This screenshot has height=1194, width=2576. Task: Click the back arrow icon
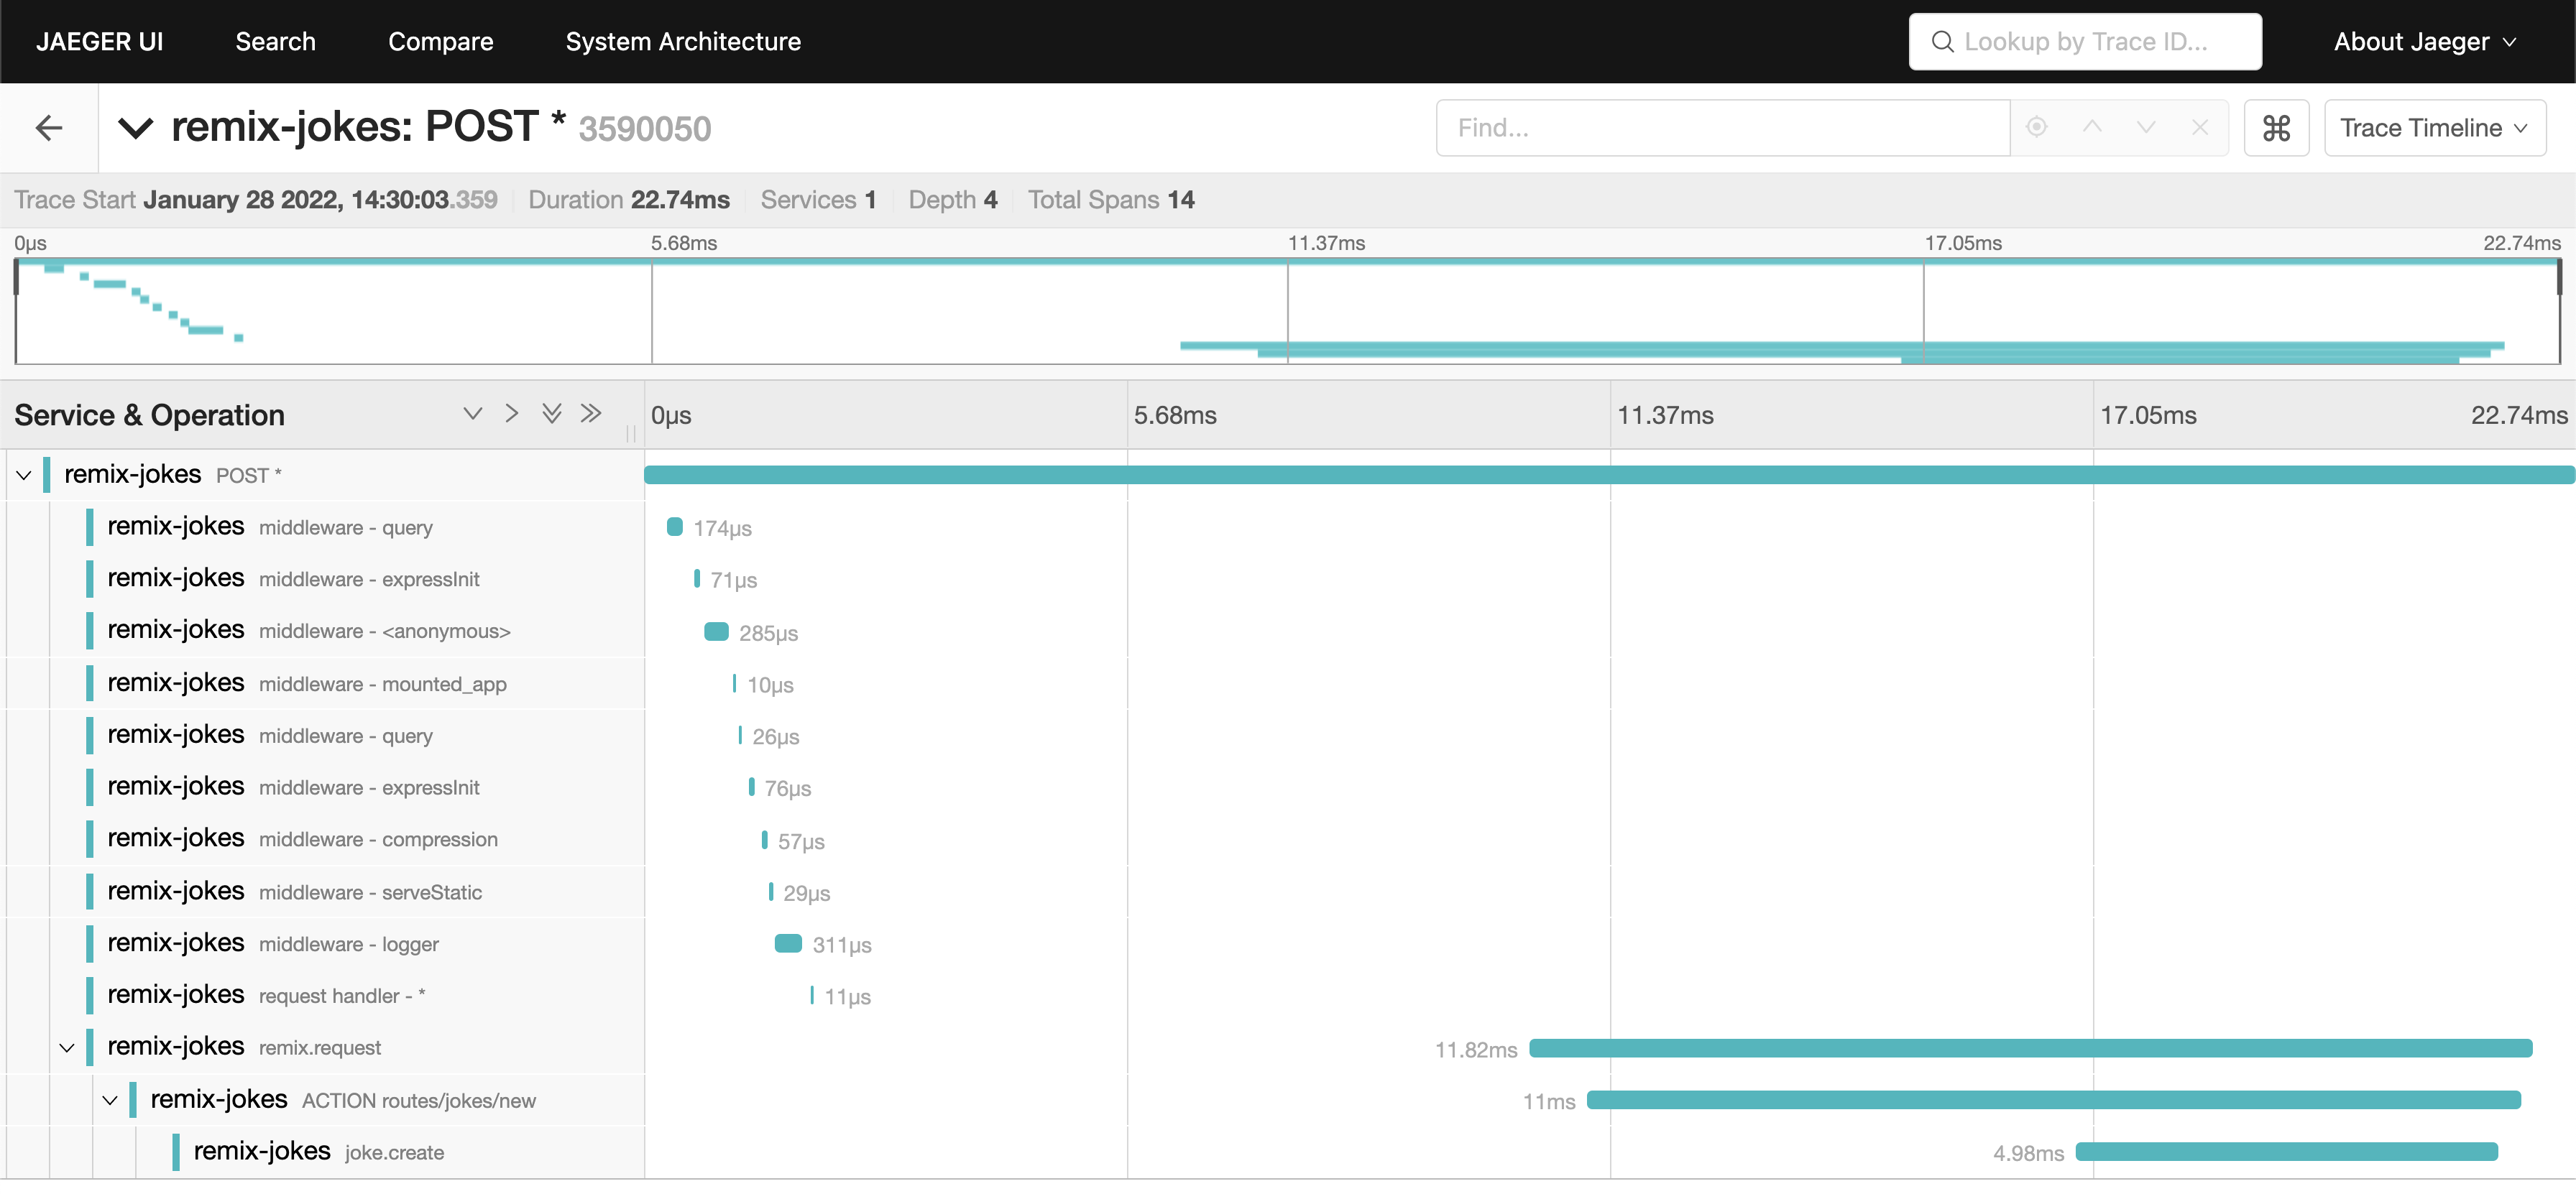coord(49,128)
